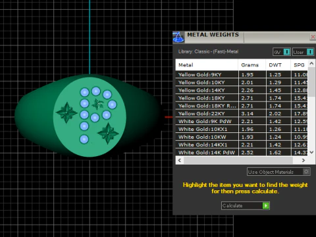Select the topmost blue gem on ring
The image size is (316, 237).
pos(96,91)
